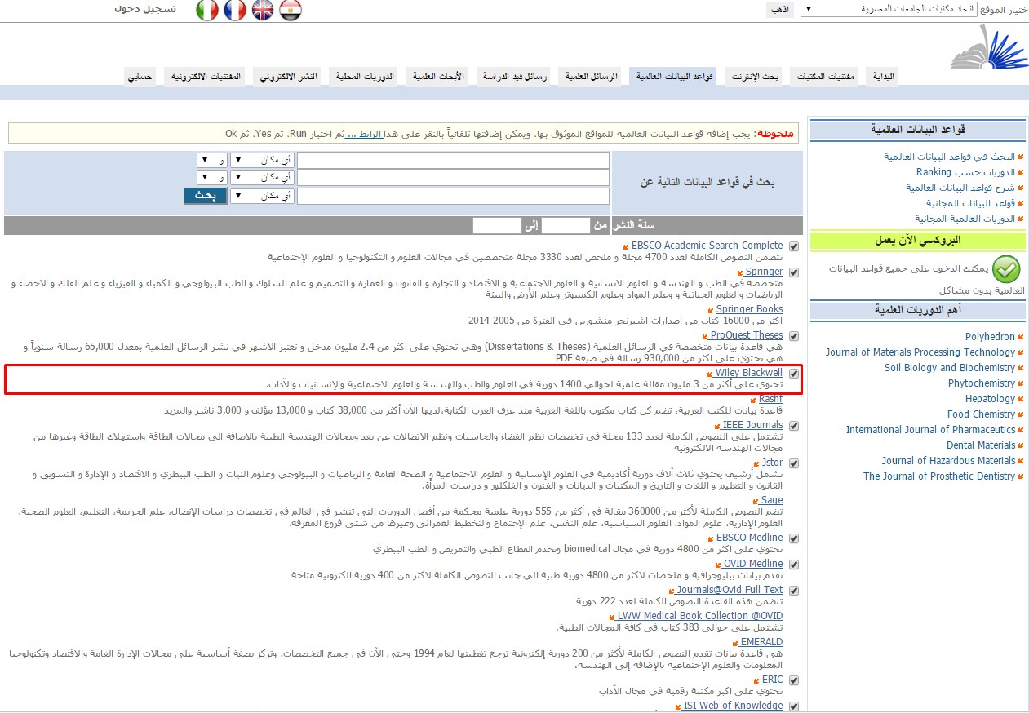The image size is (1029, 713).
Task: Click the third search text field
Action: (x=453, y=196)
